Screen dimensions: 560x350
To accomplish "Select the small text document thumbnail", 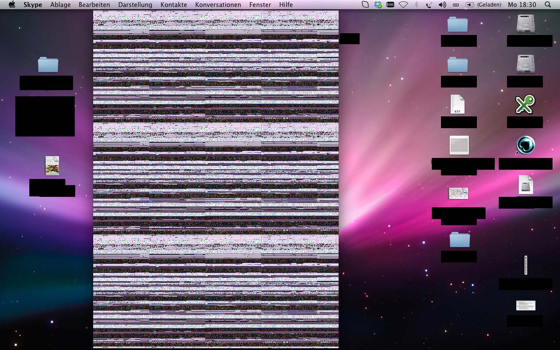I will [525, 305].
